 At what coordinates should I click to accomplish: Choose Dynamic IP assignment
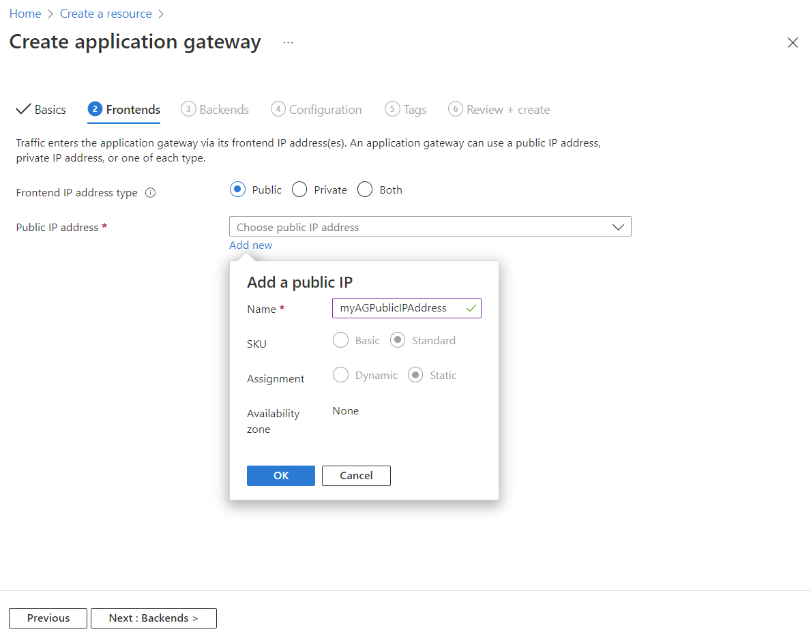[340, 374]
